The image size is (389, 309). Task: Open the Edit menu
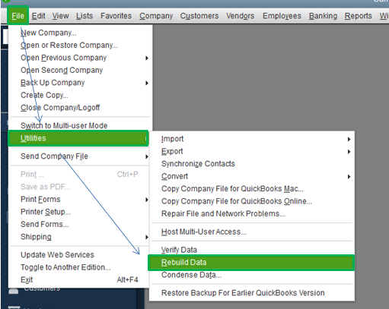coord(38,16)
